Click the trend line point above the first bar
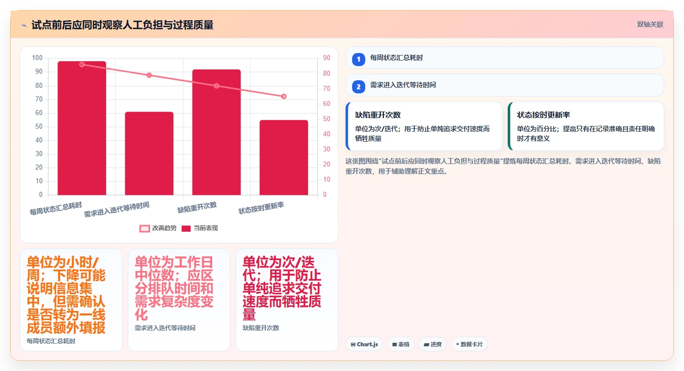The width and height of the screenshot is (684, 371). pyautogui.click(x=82, y=64)
